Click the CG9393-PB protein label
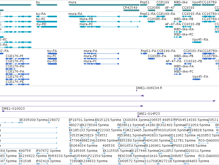Viewport: 219px width, 165px height. point(193,61)
